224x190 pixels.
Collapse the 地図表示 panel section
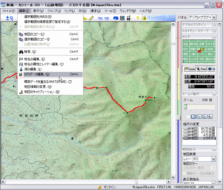pyautogui.click(x=214, y=149)
